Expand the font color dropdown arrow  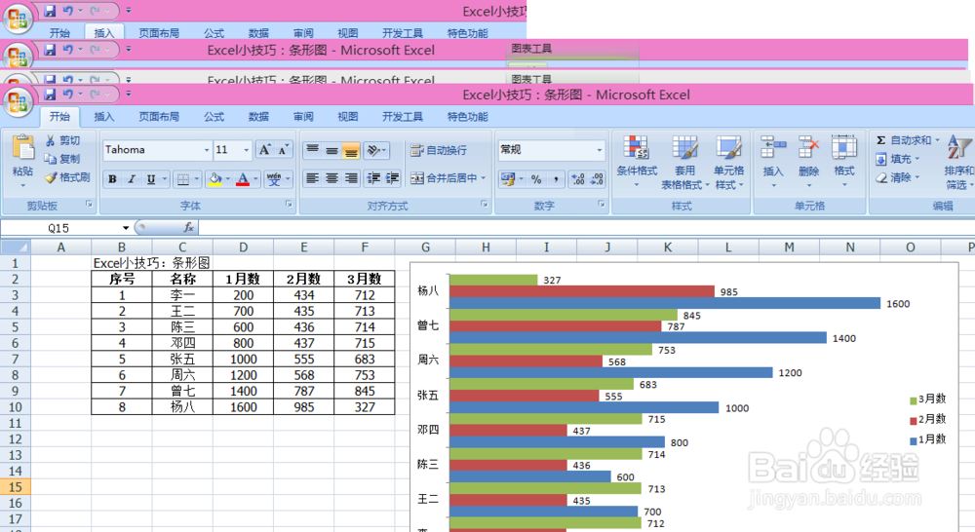click(255, 179)
